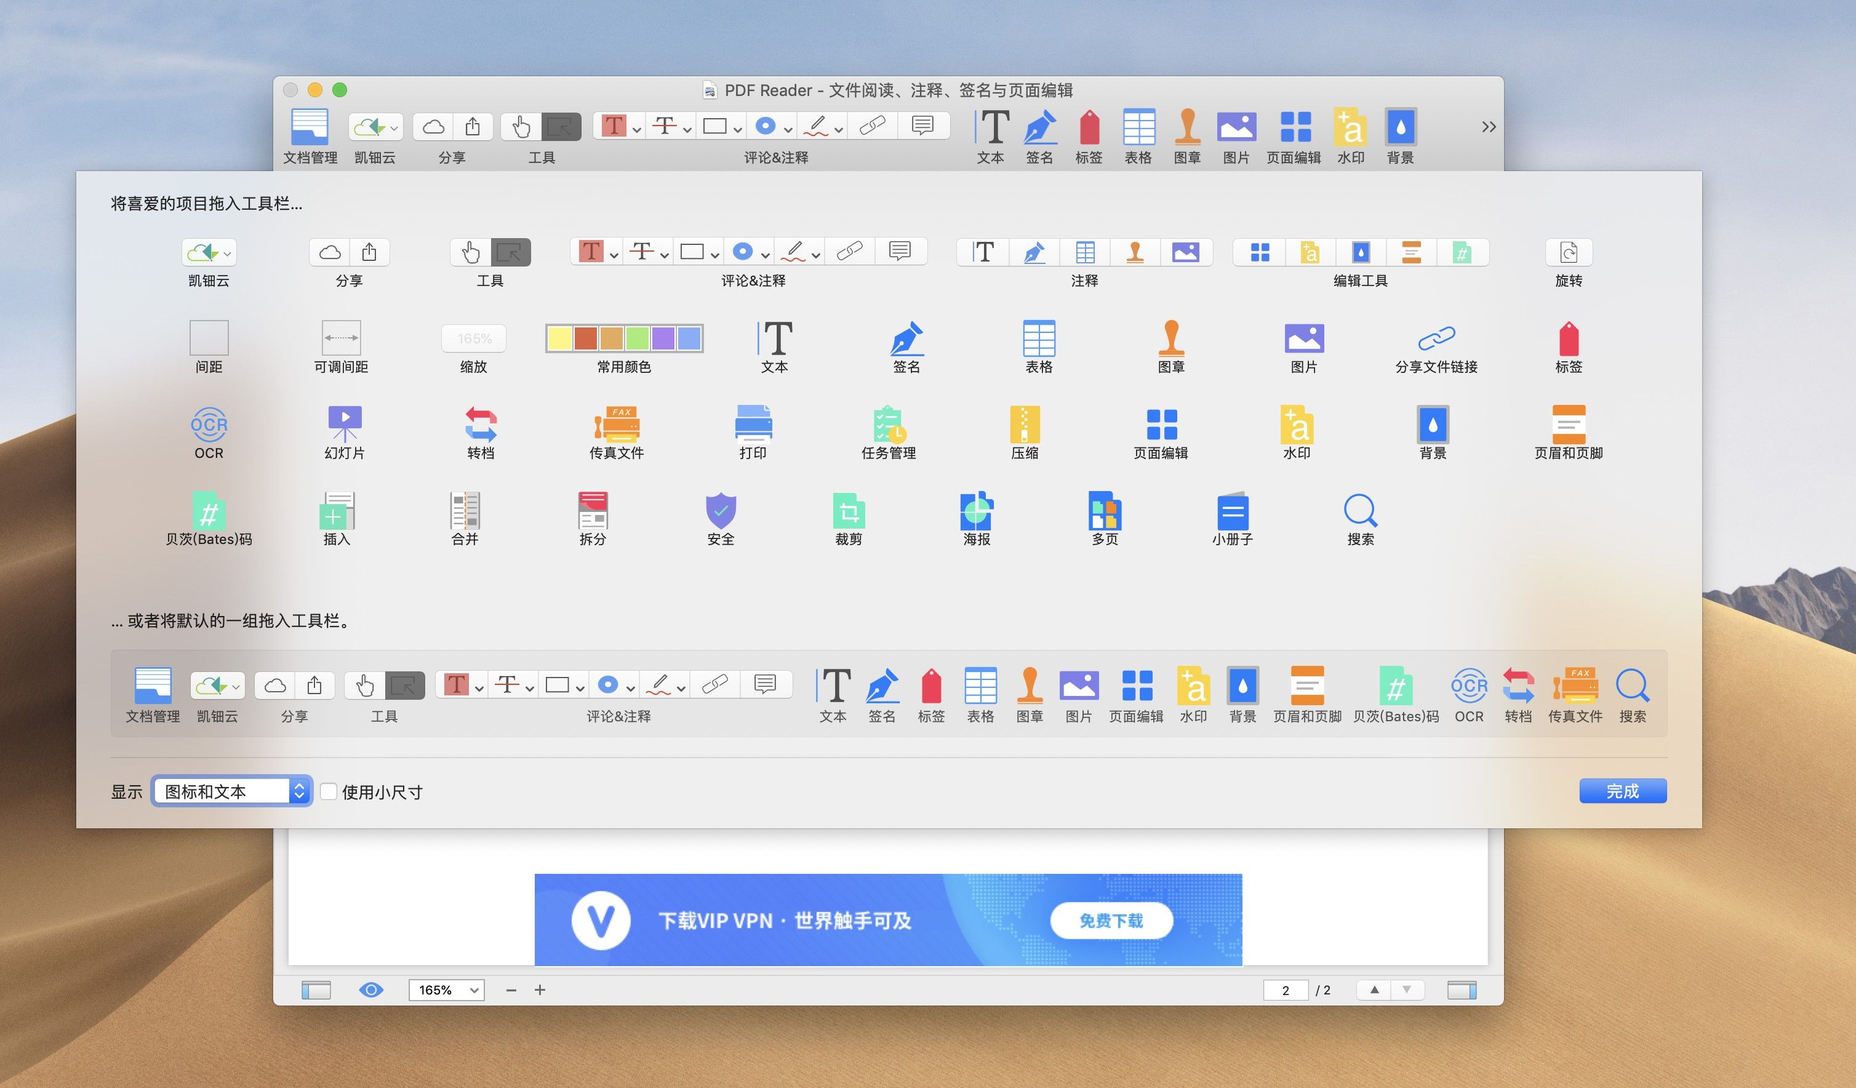
Task: Click the zoom out minus button
Action: pos(511,990)
